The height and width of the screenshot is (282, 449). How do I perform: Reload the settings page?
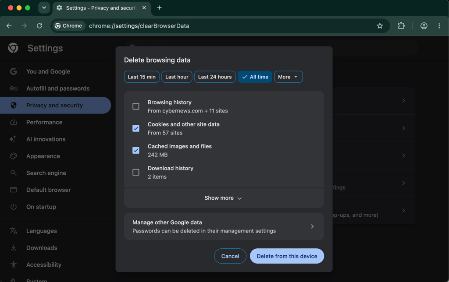pyautogui.click(x=39, y=26)
